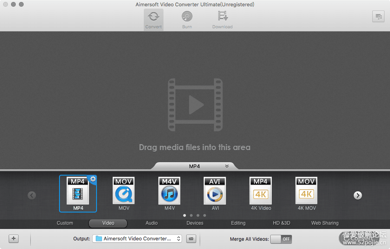Open the Download video tool

point(222,20)
